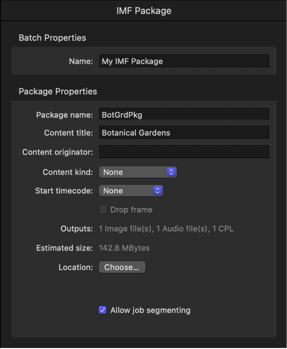Click the 'Package Properties' section heading
Image resolution: width=287 pixels, height=349 pixels.
[58, 91]
